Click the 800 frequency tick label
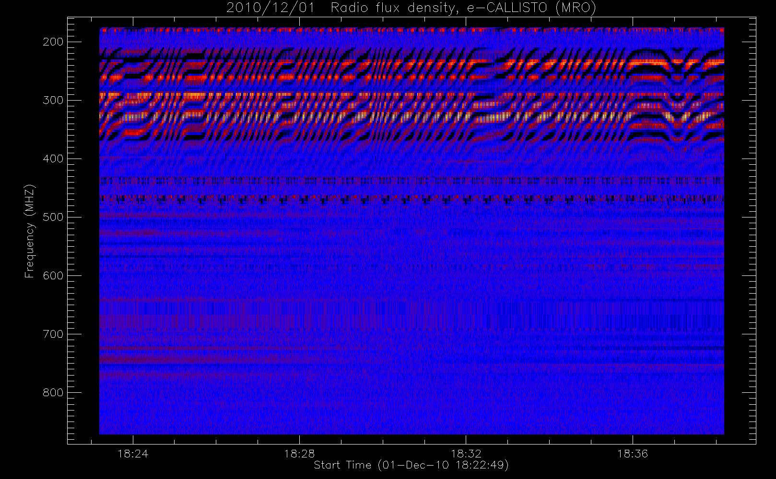 tap(53, 392)
